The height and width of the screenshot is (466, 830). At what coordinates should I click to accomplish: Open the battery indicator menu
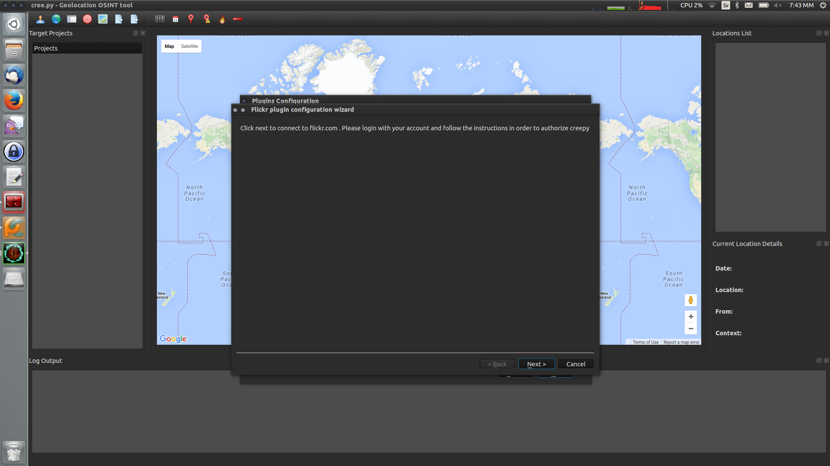pos(764,5)
